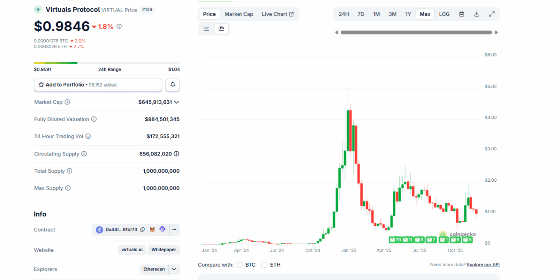Click Add to Portfolio button
This screenshot has height=280, width=560.
pos(98,85)
